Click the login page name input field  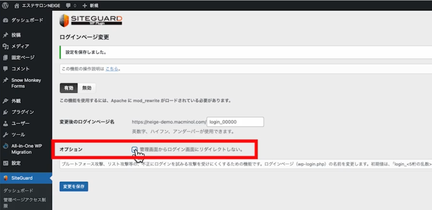pyautogui.click(x=235, y=122)
